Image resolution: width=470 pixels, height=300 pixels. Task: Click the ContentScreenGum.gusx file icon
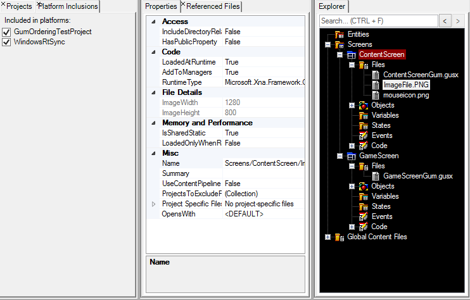[376, 75]
